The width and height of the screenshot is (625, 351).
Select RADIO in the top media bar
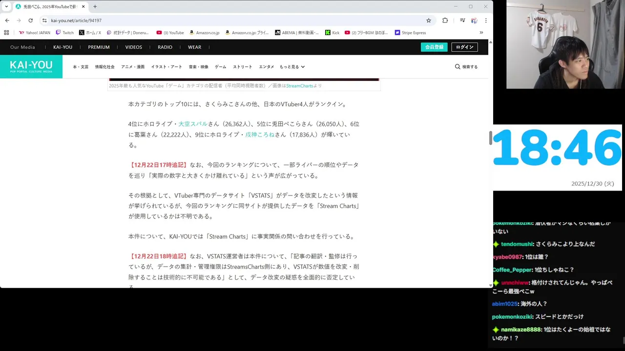pyautogui.click(x=165, y=47)
